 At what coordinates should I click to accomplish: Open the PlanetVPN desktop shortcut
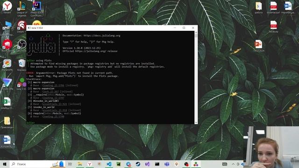pos(7,65)
